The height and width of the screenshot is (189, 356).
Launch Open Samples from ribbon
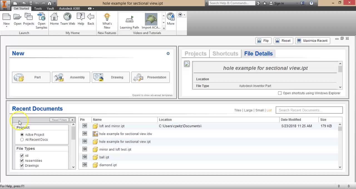pos(41,21)
